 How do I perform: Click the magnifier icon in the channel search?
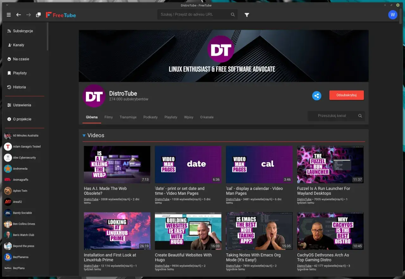[360, 116]
